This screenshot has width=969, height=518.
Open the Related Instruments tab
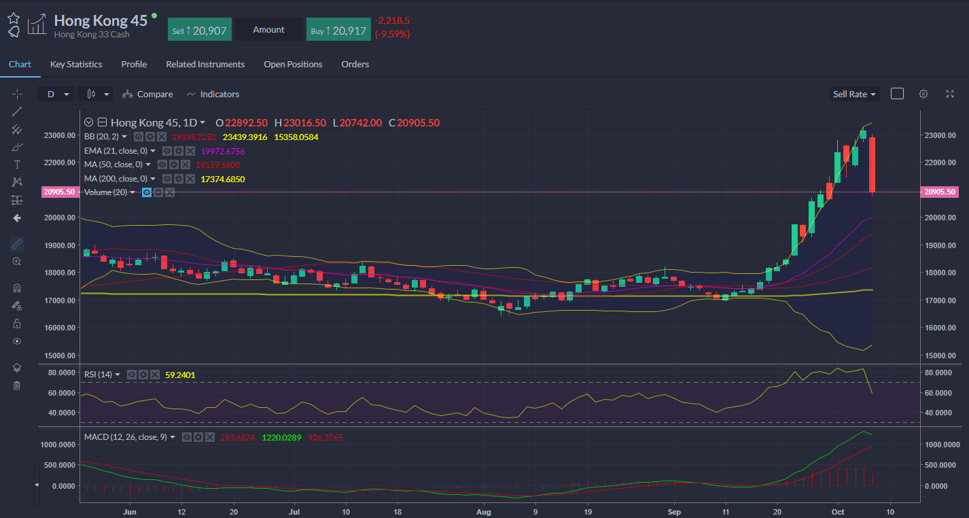[205, 64]
